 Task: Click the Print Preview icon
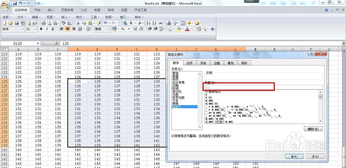[49, 23]
